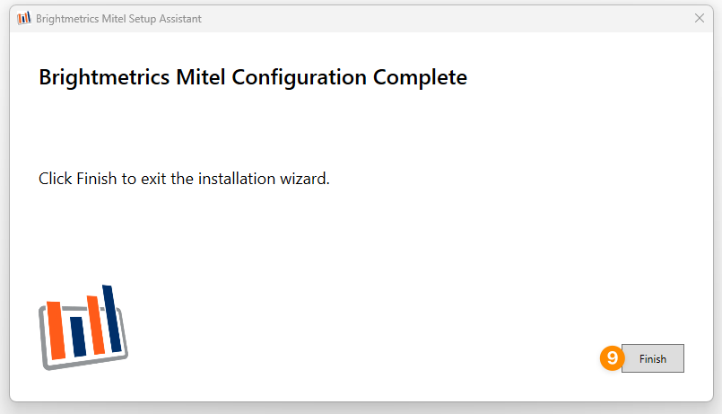Click the orange step 9 badge
Viewport: 722px width, 414px height.
click(x=612, y=357)
